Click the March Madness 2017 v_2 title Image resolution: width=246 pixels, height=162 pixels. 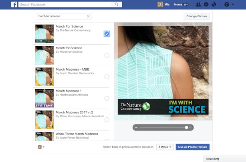click(74, 112)
